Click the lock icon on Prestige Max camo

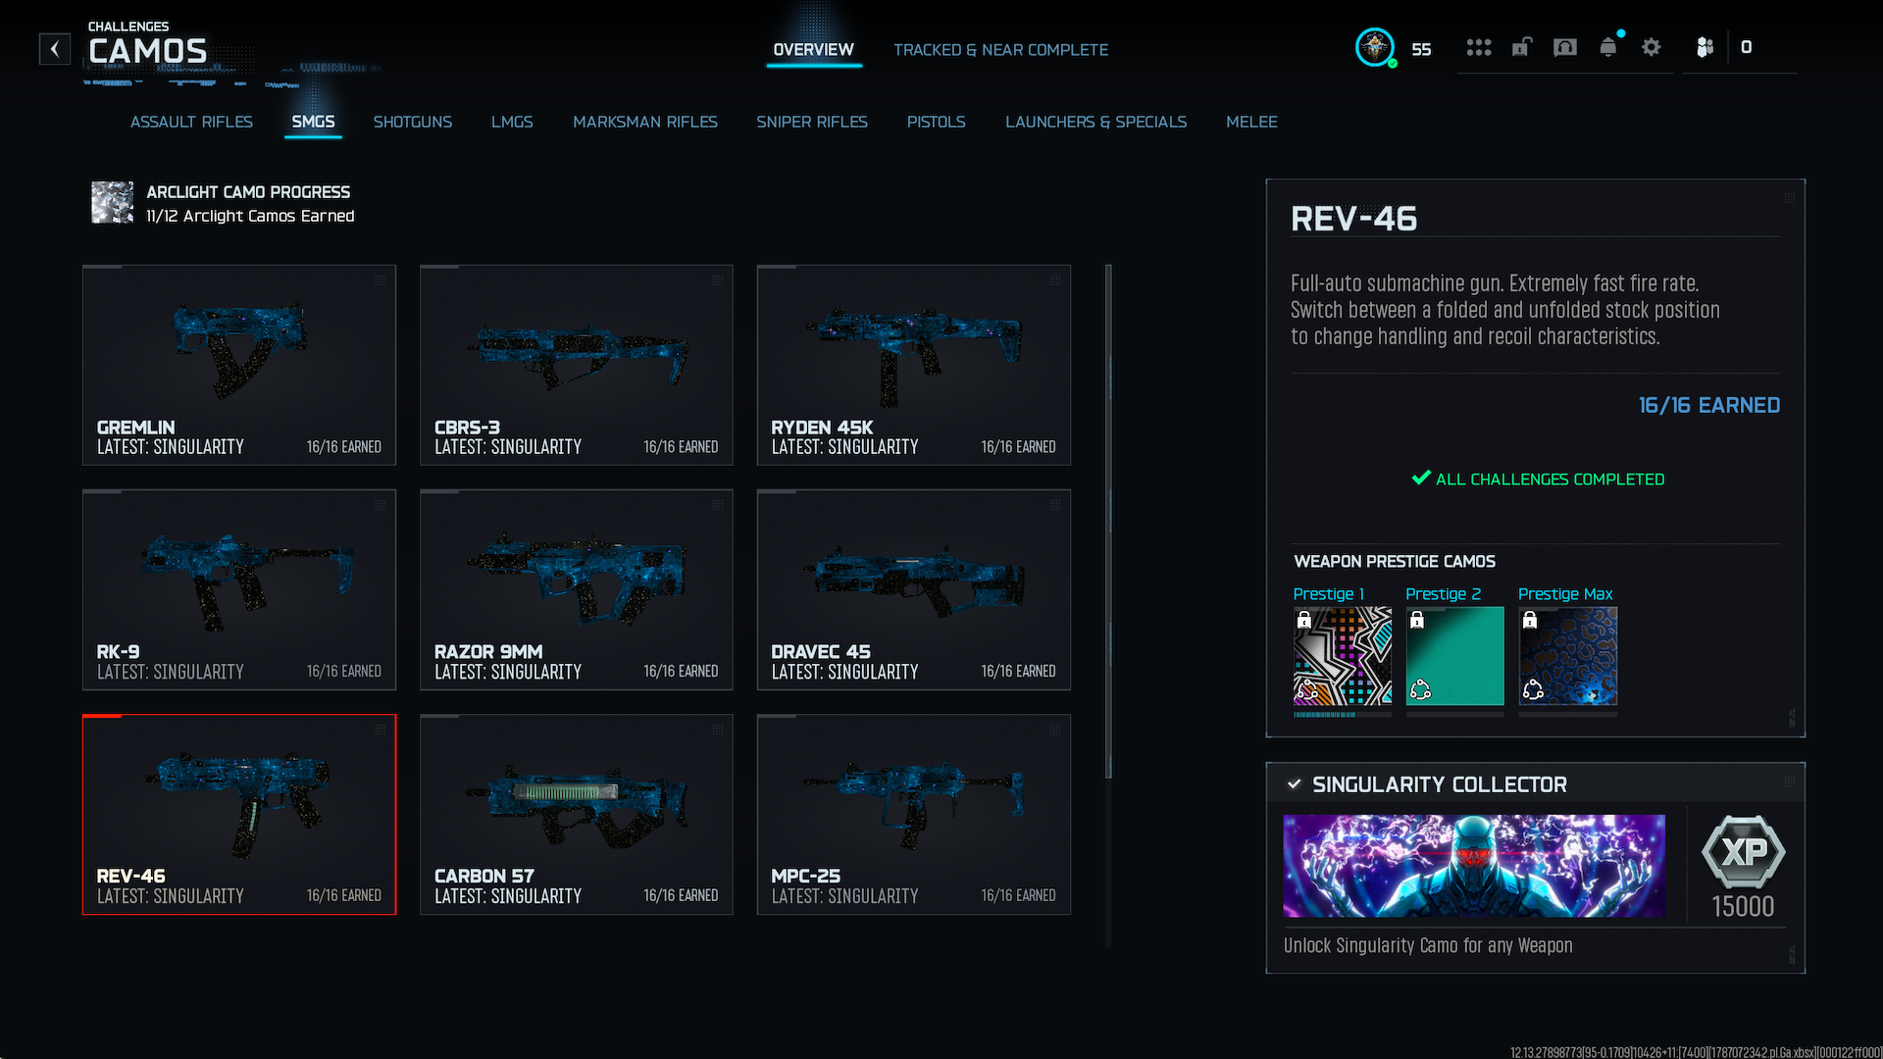(1530, 620)
